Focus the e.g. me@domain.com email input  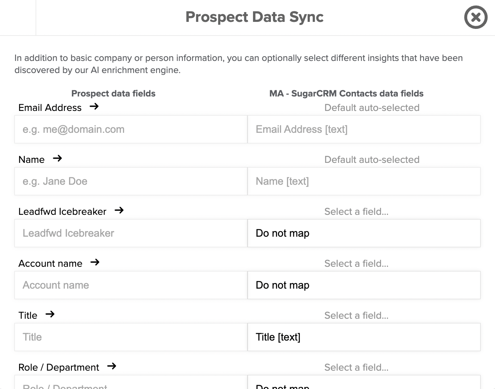point(131,129)
